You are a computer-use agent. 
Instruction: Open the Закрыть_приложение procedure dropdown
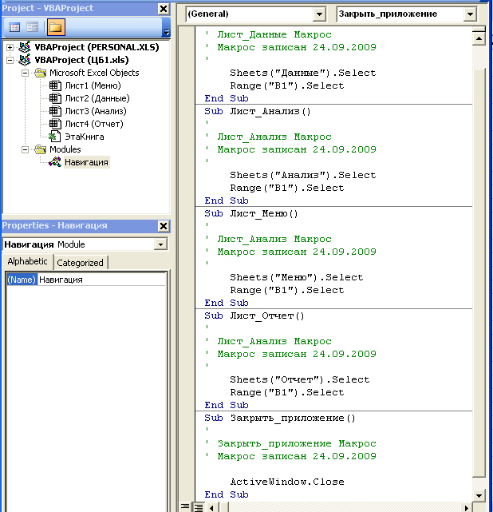pyautogui.click(x=470, y=14)
